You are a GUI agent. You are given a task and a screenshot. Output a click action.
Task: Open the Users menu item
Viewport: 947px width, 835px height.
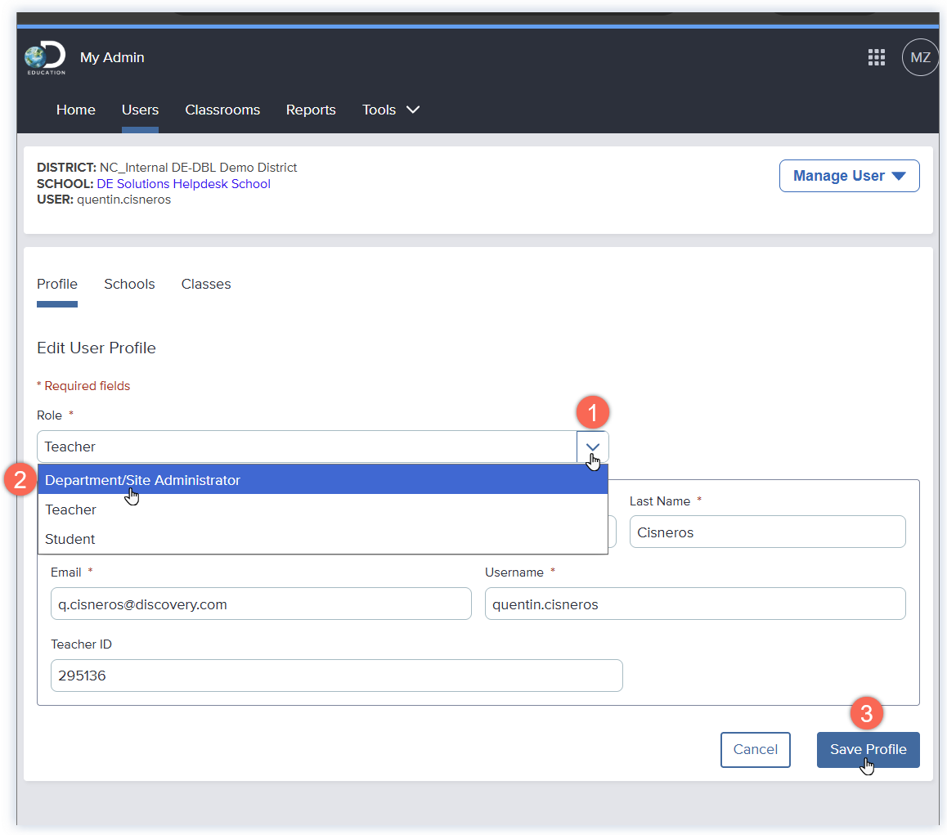click(x=140, y=110)
